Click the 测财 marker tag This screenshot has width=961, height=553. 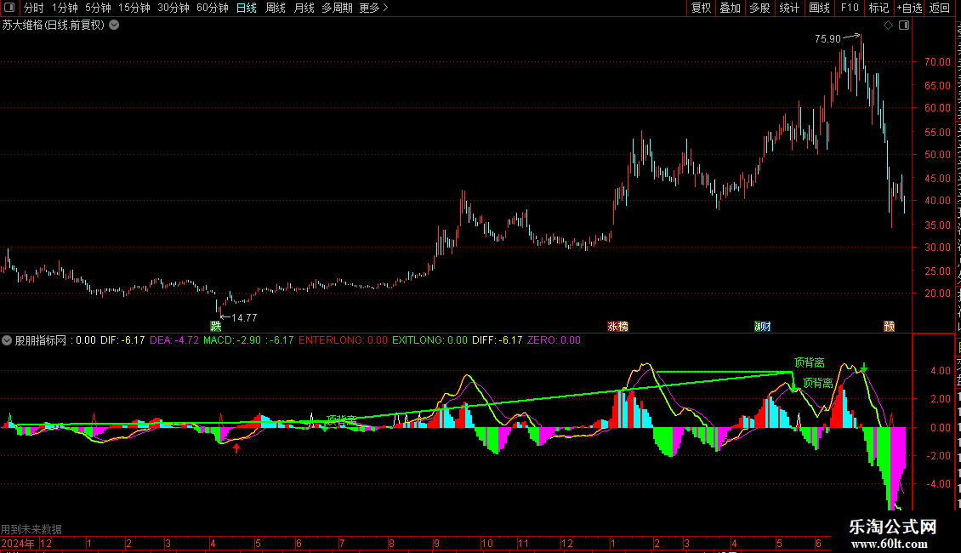pos(763,326)
